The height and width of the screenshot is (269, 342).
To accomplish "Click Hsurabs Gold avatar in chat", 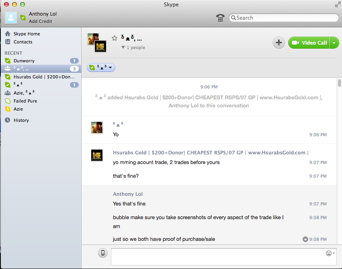I will coord(96,155).
